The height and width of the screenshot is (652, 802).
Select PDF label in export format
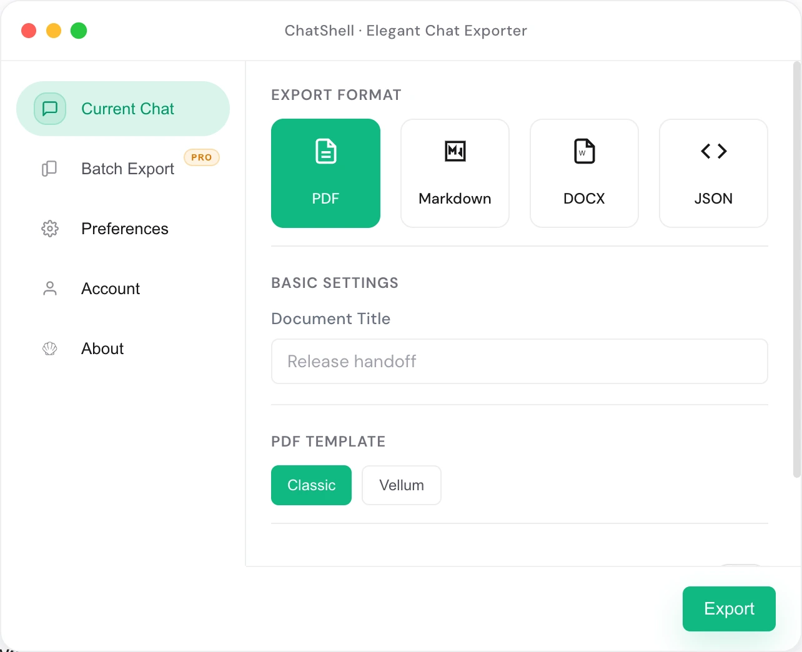tap(325, 199)
